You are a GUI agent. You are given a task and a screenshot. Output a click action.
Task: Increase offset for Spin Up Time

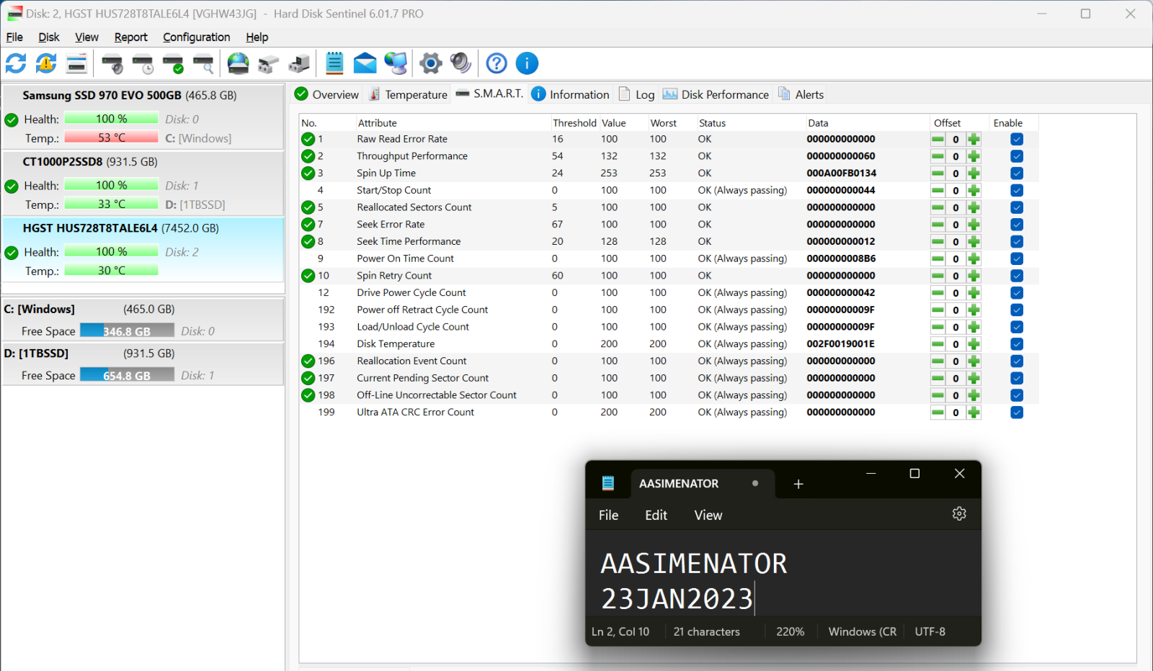(974, 174)
